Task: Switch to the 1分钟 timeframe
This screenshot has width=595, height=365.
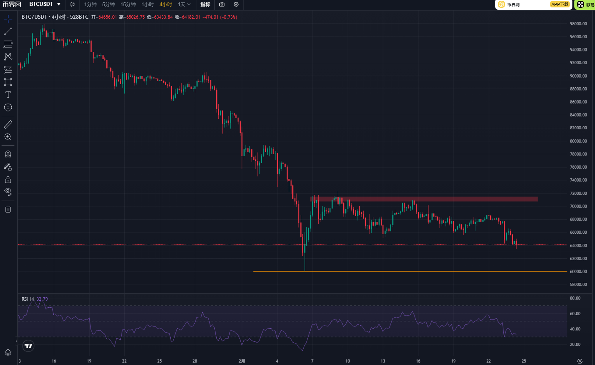Action: tap(90, 4)
